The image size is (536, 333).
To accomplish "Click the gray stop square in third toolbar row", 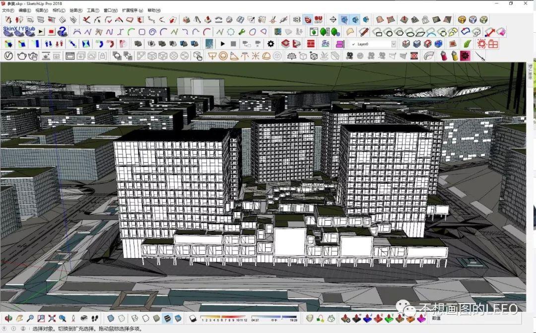I will pyautogui.click(x=233, y=44).
